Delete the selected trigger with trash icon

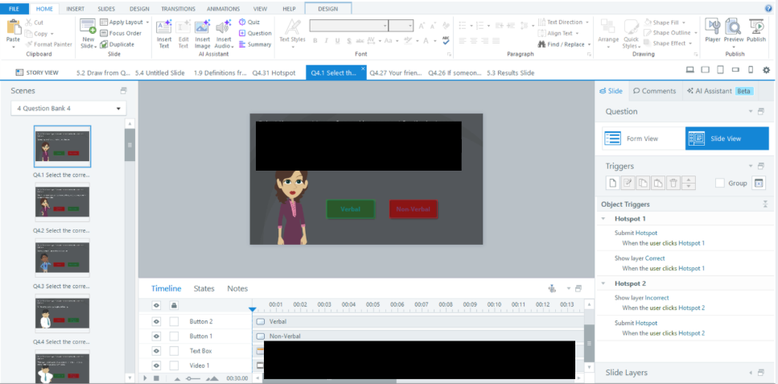pos(673,183)
